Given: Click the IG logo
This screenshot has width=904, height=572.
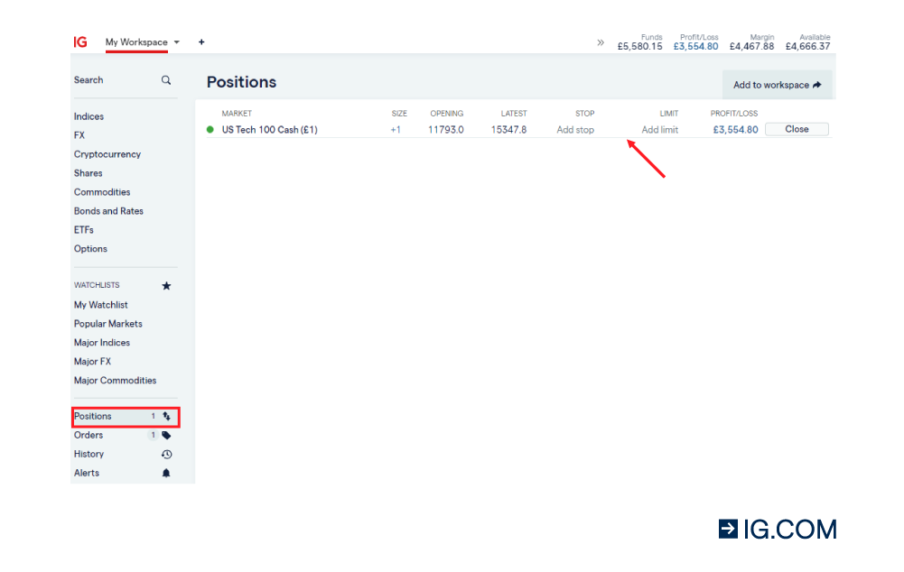Looking at the screenshot, I should [x=79, y=42].
